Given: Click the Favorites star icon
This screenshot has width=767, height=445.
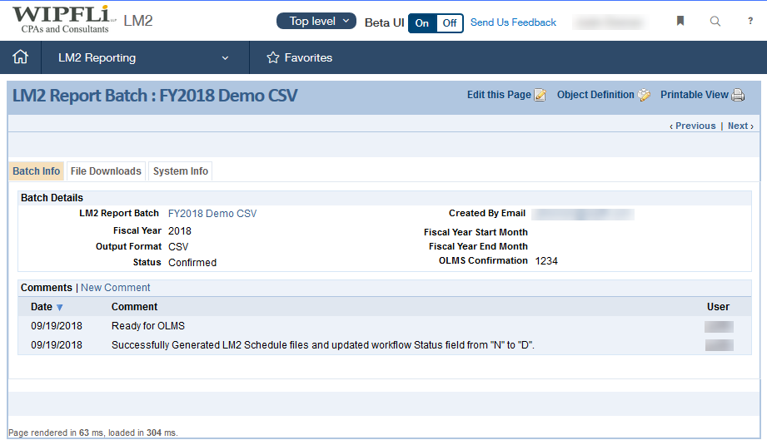Looking at the screenshot, I should [272, 58].
